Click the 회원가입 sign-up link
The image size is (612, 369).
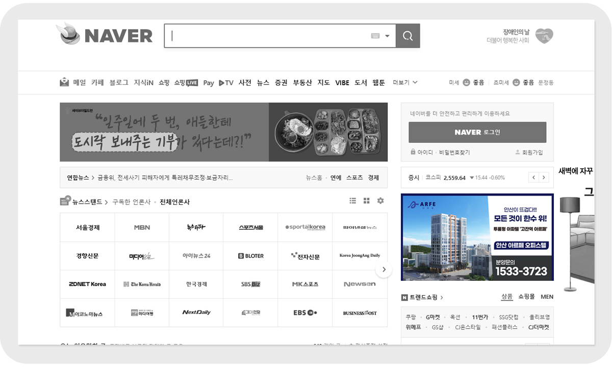point(529,152)
